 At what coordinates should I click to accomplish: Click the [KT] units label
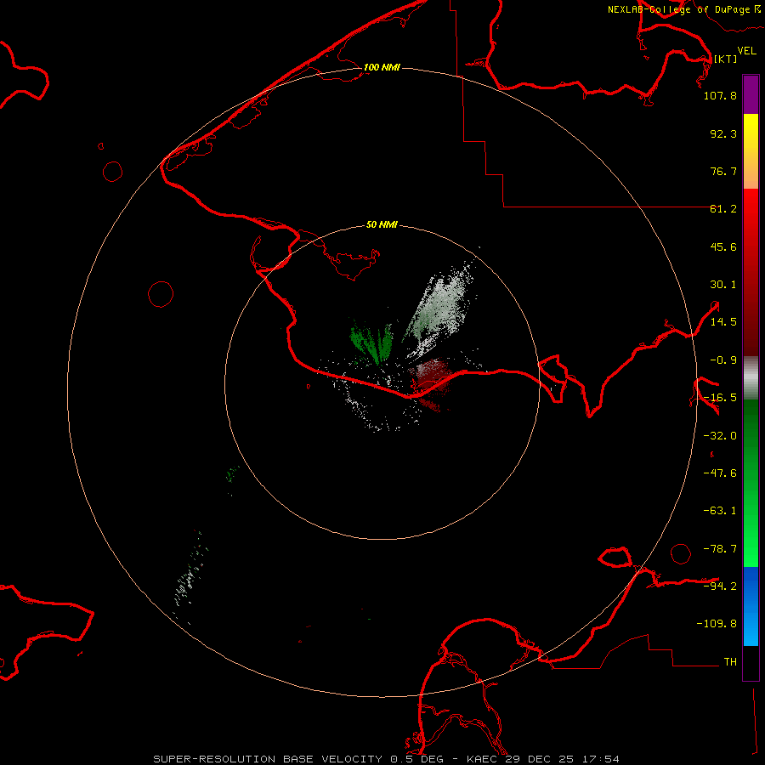pos(725,59)
